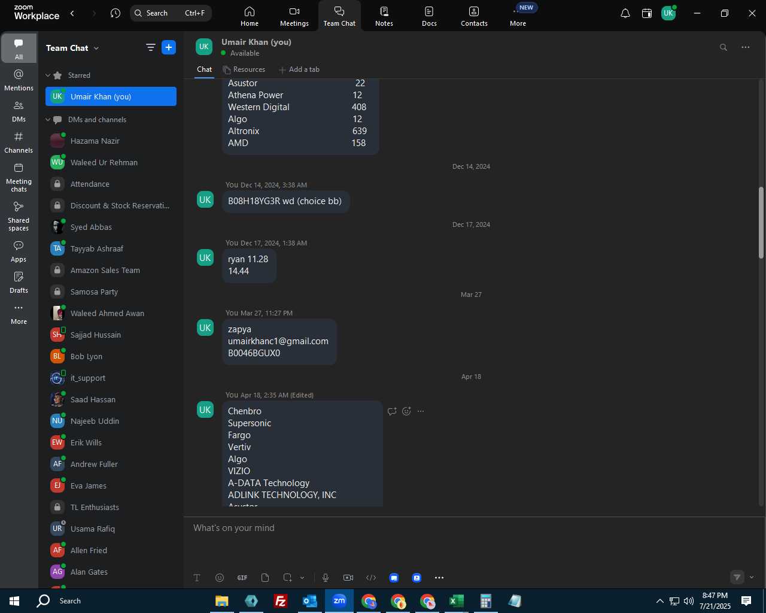Open the Windows Start menu
The width and height of the screenshot is (766, 613).
tap(14, 601)
